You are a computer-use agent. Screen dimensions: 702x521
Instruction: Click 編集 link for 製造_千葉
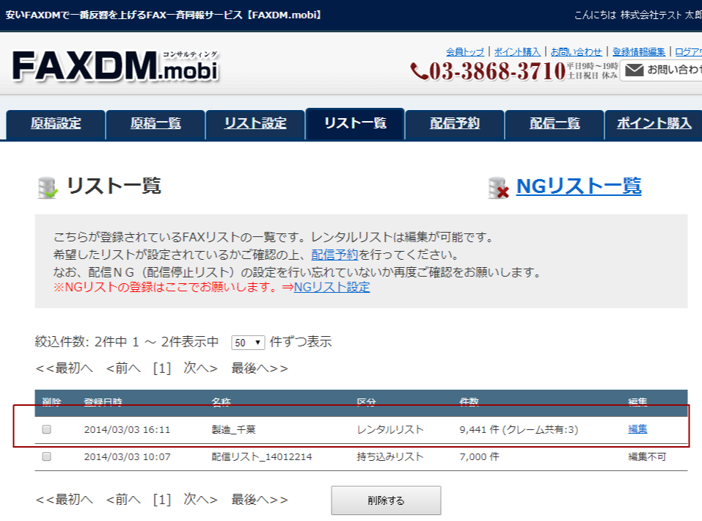coord(637,429)
